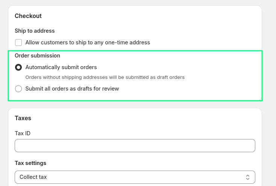Choose the Submit all orders as drafts radio
This screenshot has height=186, width=276.
[x=18, y=89]
